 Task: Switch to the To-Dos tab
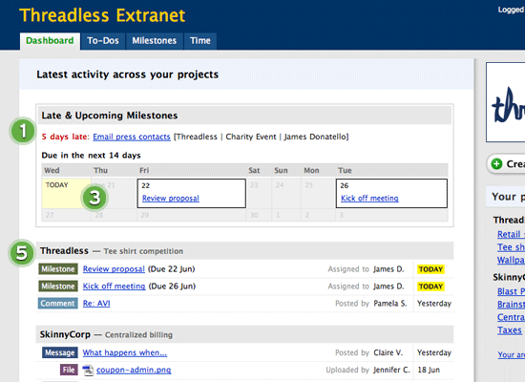(103, 41)
